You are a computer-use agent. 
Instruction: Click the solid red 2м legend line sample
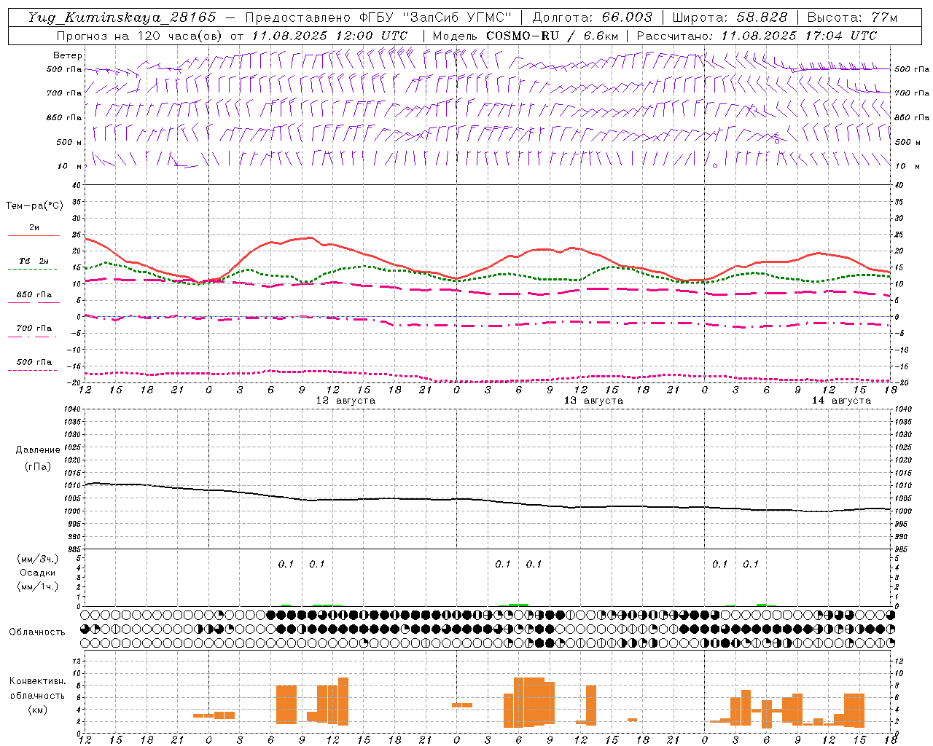[34, 235]
